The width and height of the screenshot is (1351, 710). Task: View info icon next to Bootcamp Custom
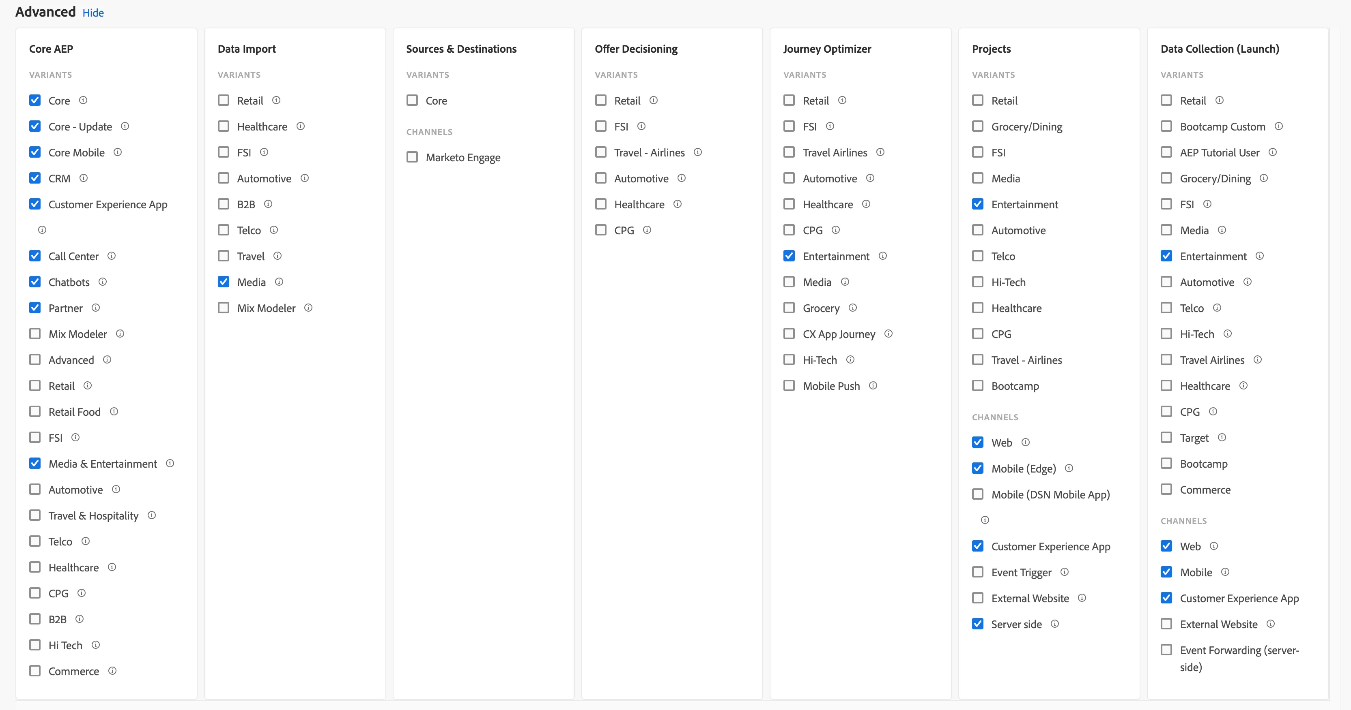tap(1279, 126)
